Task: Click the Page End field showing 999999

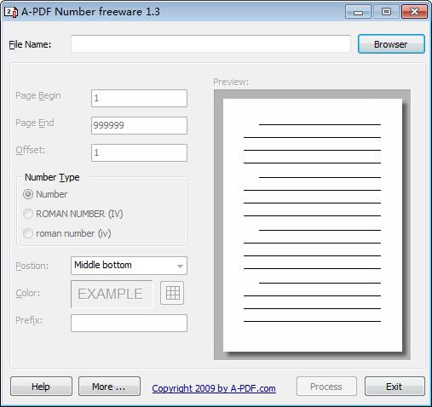Action: 139,125
